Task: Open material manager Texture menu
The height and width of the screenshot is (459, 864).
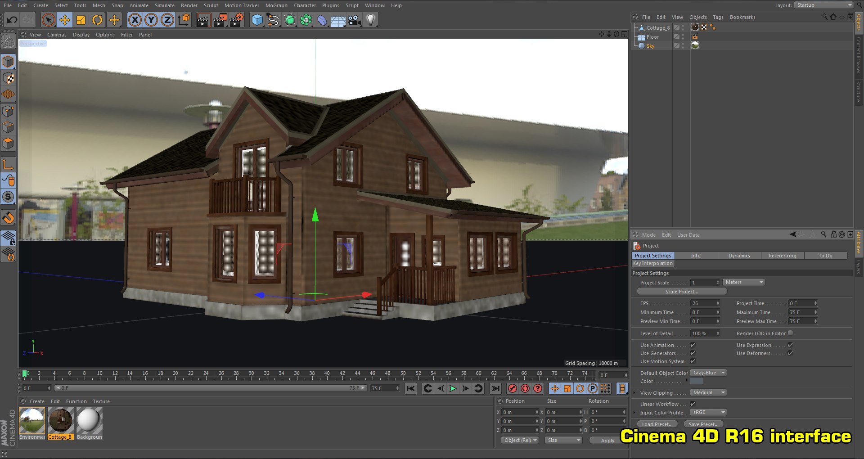Action: [x=101, y=401]
